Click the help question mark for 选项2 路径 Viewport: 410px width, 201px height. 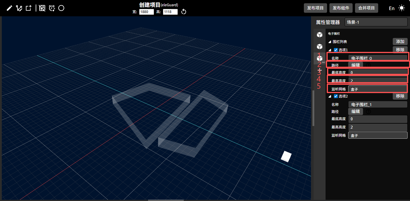368,111
